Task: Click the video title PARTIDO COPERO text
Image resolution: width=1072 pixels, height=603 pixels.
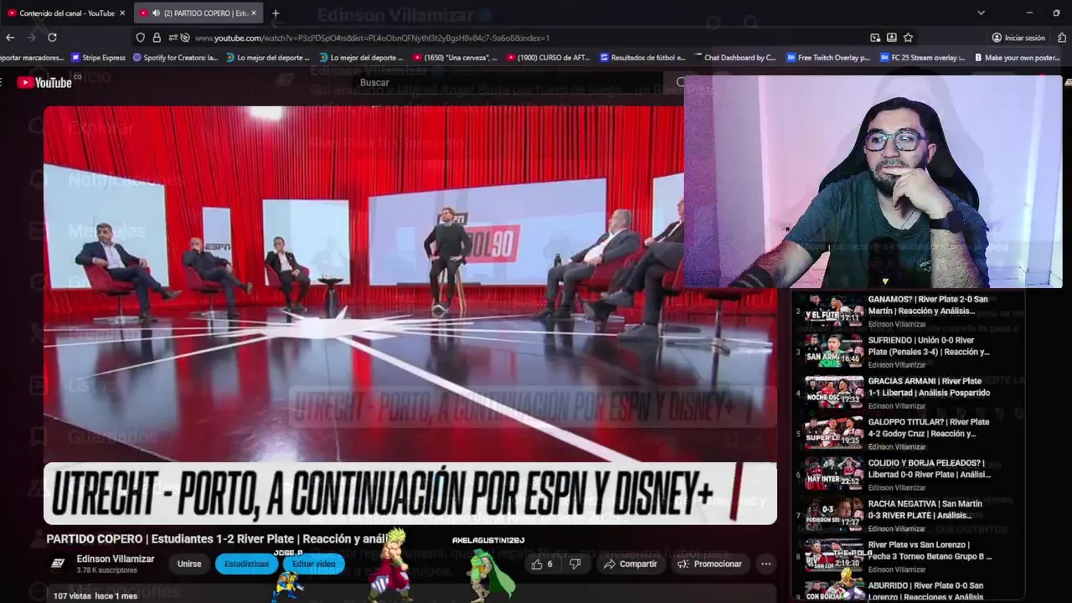Action: click(218, 539)
